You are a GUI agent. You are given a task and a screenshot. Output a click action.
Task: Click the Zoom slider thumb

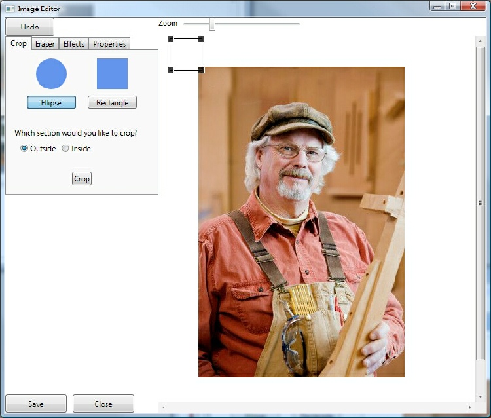[x=212, y=24]
